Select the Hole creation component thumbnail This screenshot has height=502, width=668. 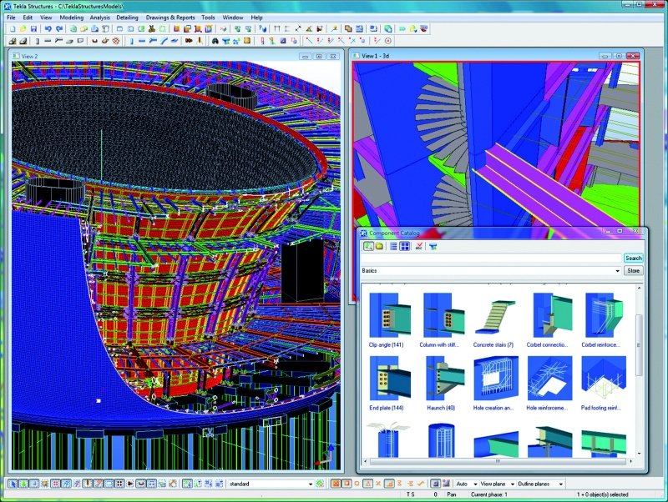tap(495, 379)
